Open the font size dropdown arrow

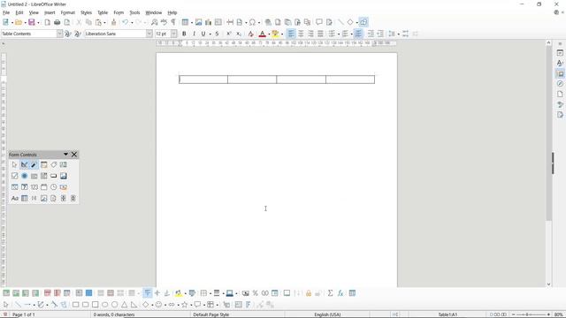174,34
